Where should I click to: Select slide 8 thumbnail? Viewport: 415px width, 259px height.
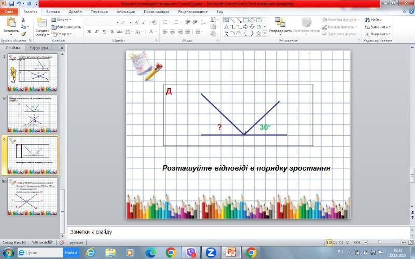[33, 113]
